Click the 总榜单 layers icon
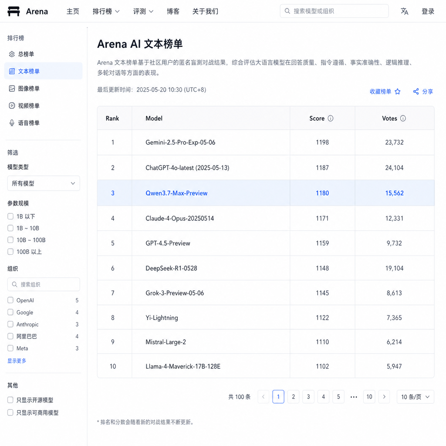Screen dimensions: 446x446 [x=12, y=54]
